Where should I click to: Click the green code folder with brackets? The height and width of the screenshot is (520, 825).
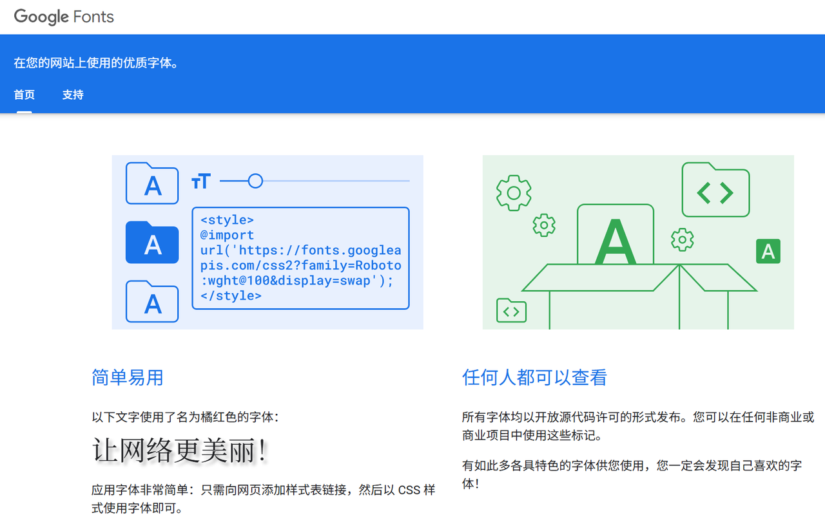(x=715, y=190)
